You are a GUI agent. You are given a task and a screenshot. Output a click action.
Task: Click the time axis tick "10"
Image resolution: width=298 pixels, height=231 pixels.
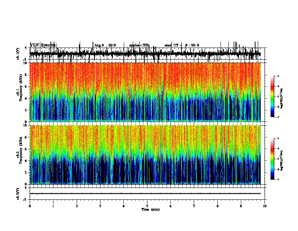point(265,206)
